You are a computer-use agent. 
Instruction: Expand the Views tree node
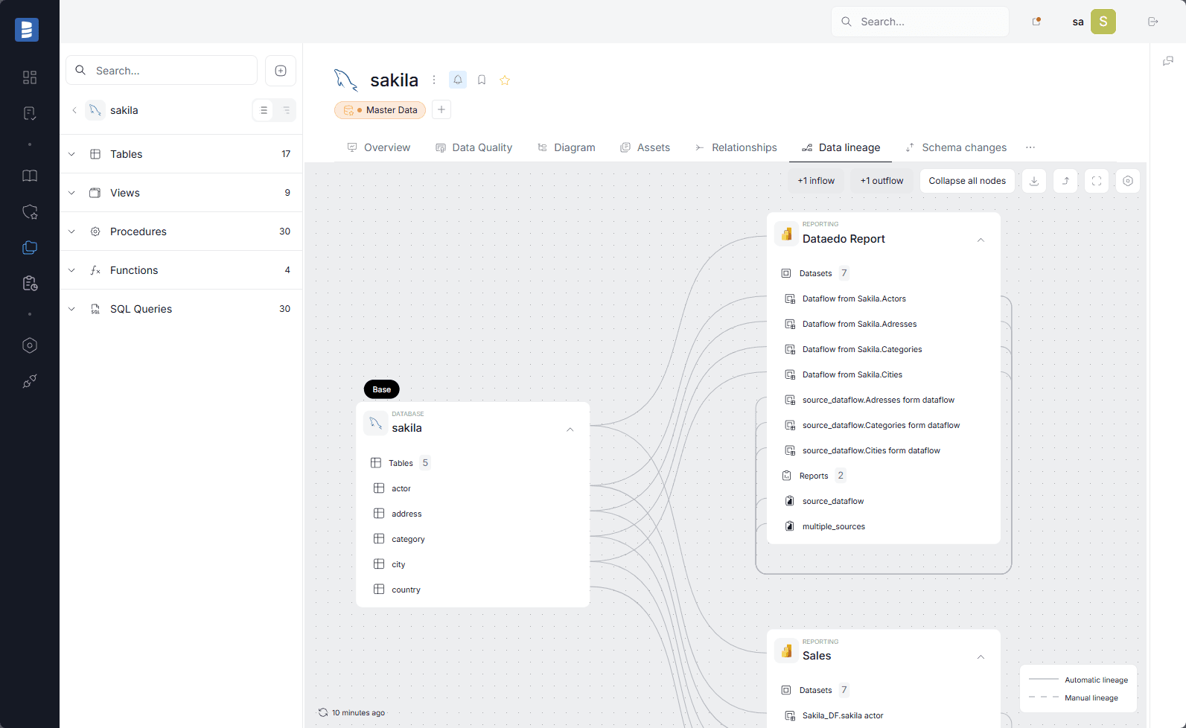(71, 193)
